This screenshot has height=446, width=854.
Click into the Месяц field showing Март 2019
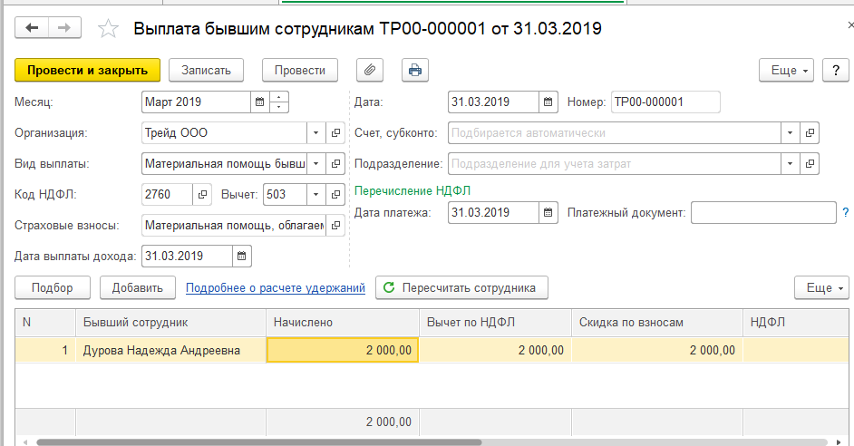pos(196,102)
